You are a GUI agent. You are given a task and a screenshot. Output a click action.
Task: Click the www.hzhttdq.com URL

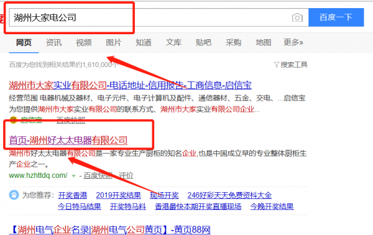click(x=38, y=175)
